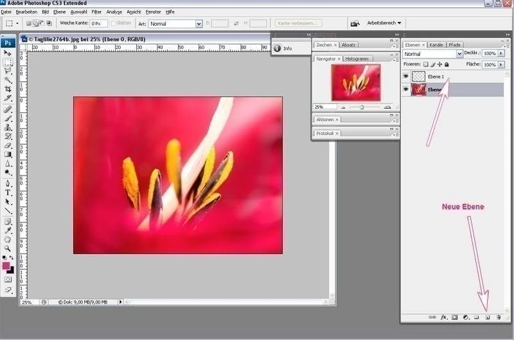Swap foreground and background colors
The width and height of the screenshot is (514, 340).
pos(12,257)
